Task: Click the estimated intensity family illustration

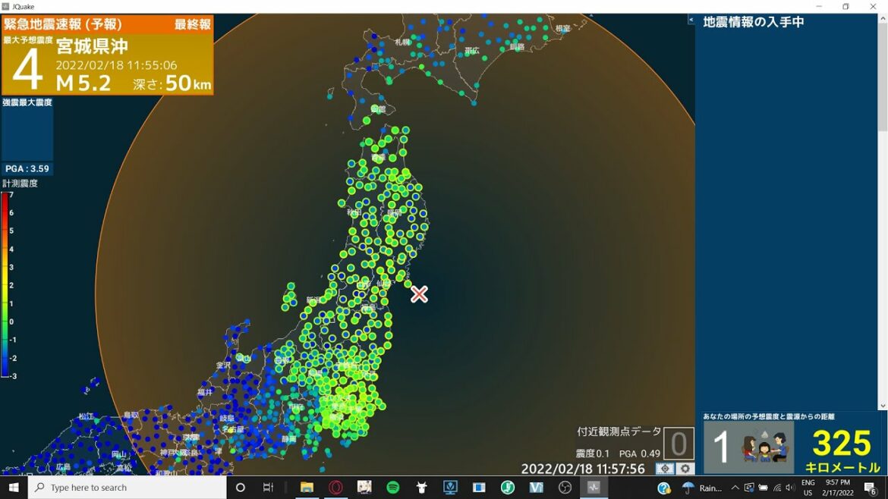Action: tap(762, 447)
